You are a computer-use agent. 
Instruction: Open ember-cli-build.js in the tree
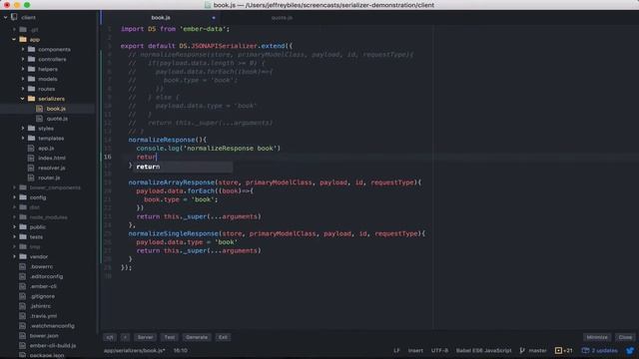tap(53, 346)
